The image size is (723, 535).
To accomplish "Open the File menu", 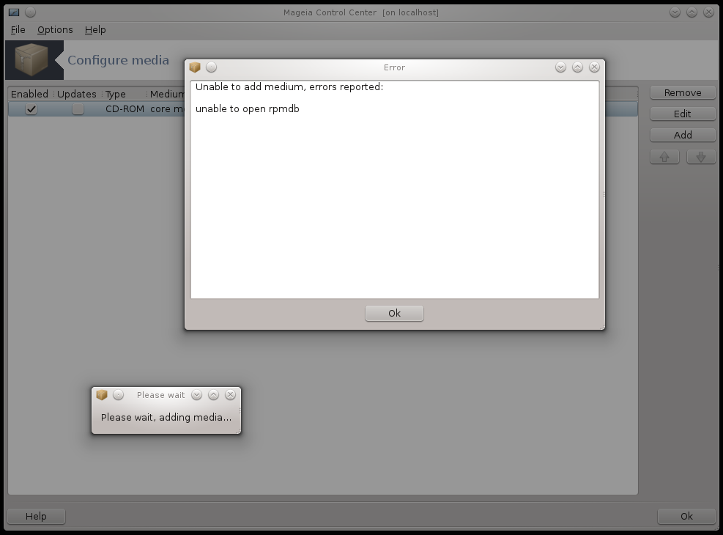I will 18,29.
